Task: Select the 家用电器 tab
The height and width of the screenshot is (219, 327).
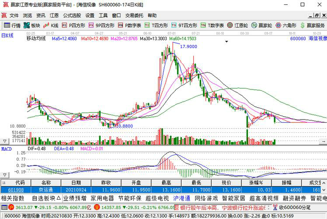Action: (102, 198)
